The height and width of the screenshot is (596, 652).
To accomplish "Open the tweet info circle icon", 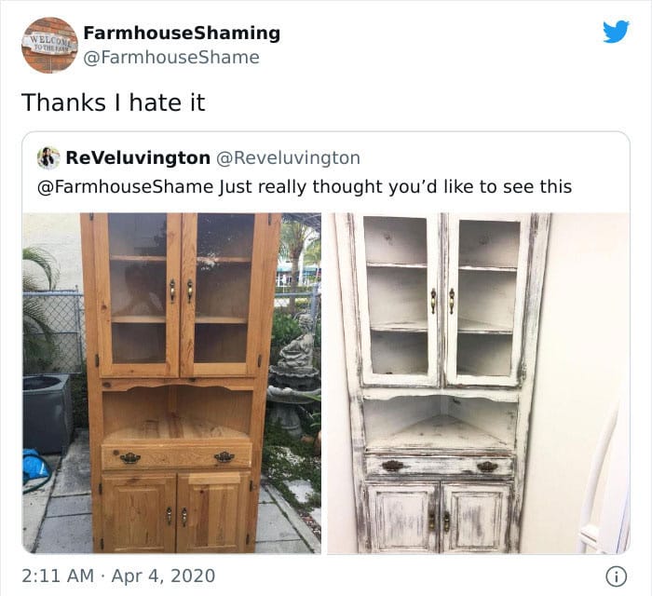I will 617,576.
